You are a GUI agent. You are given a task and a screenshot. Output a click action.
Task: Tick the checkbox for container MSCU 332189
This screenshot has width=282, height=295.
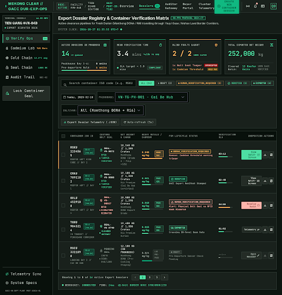click(x=63, y=255)
